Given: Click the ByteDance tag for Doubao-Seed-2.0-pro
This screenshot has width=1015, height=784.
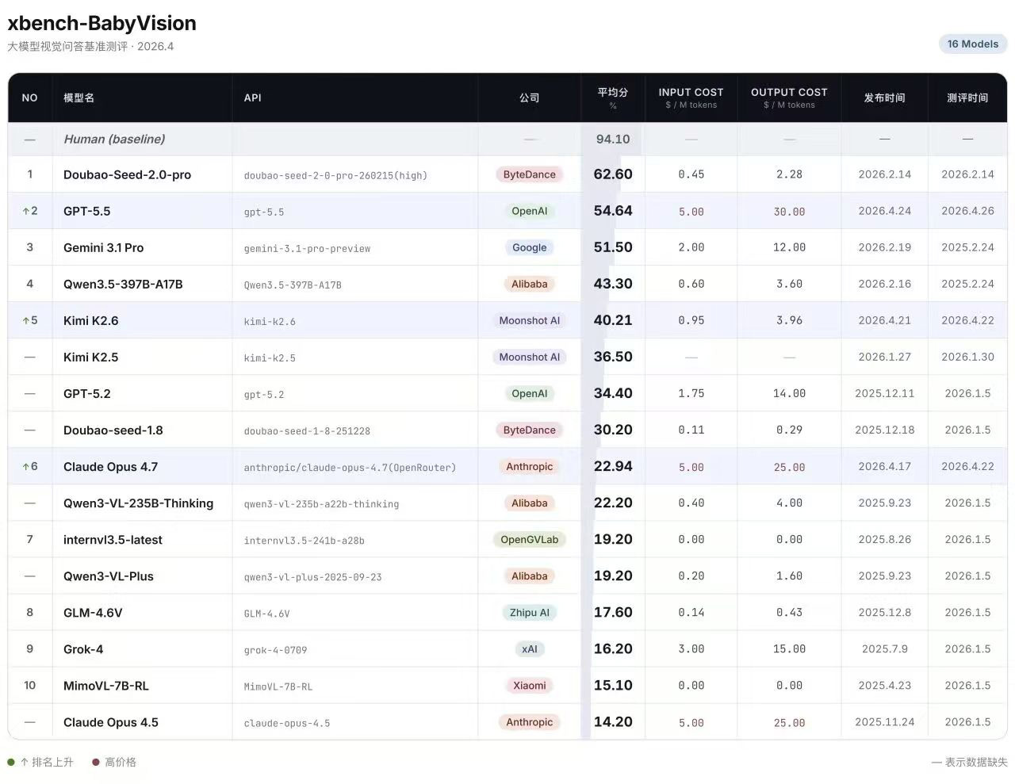Looking at the screenshot, I should click(x=529, y=174).
